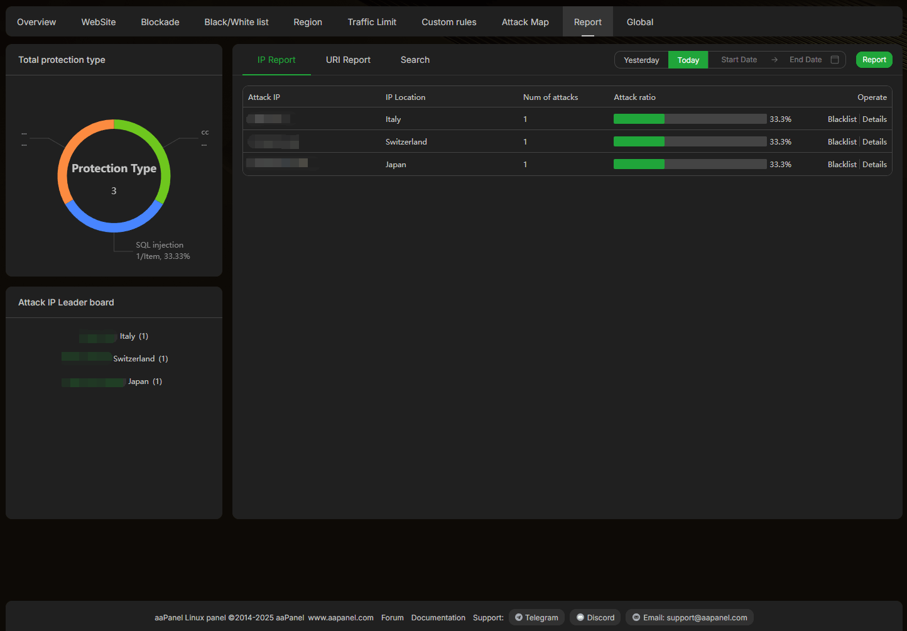Click the blue SQL injection donut segment
Screen dimensions: 907x631
(x=114, y=224)
